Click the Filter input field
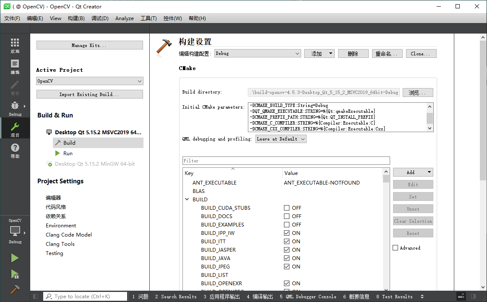487x302 pixels. (286, 161)
